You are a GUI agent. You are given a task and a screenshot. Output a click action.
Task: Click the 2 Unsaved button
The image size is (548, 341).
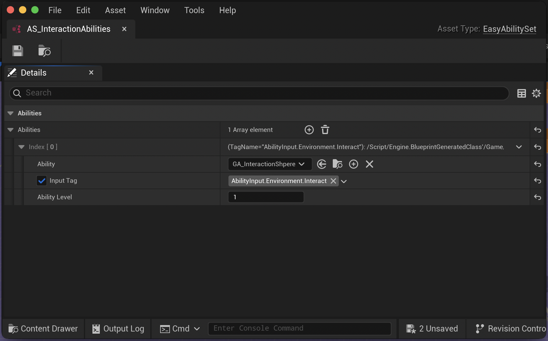432,328
